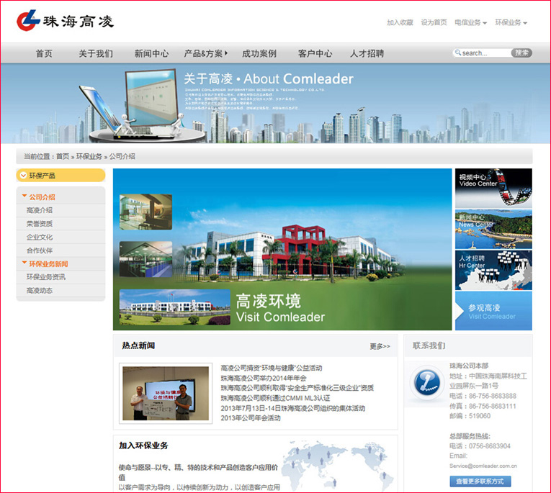Open news 2013年7月13日-14日 集体活动
The width and height of the screenshot is (551, 493).
[292, 408]
